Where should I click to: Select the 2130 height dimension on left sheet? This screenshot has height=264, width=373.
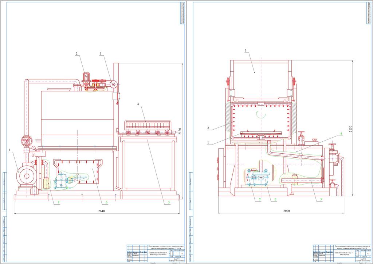coord(180,131)
